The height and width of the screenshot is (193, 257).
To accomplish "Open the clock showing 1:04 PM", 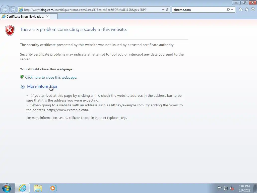I will [244, 188].
